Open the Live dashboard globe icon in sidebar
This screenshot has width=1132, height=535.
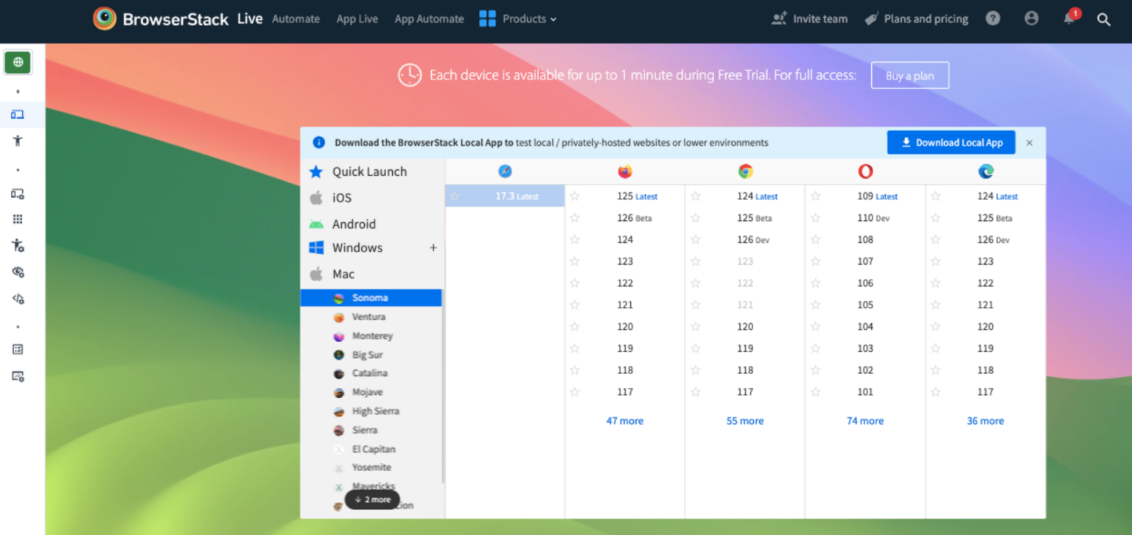[16, 62]
